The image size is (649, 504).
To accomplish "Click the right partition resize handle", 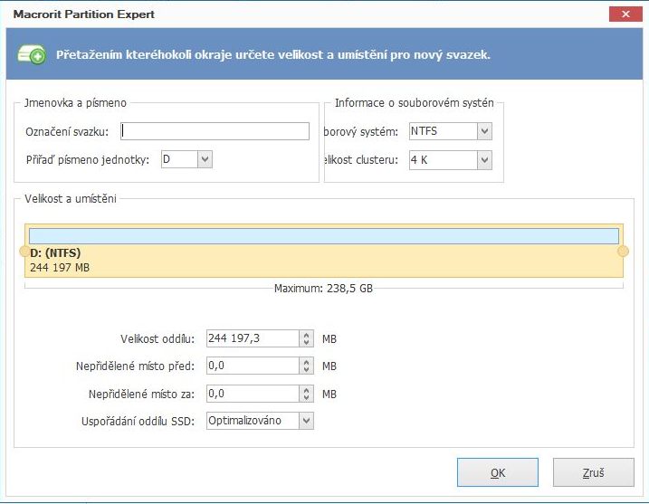I will pyautogui.click(x=623, y=251).
